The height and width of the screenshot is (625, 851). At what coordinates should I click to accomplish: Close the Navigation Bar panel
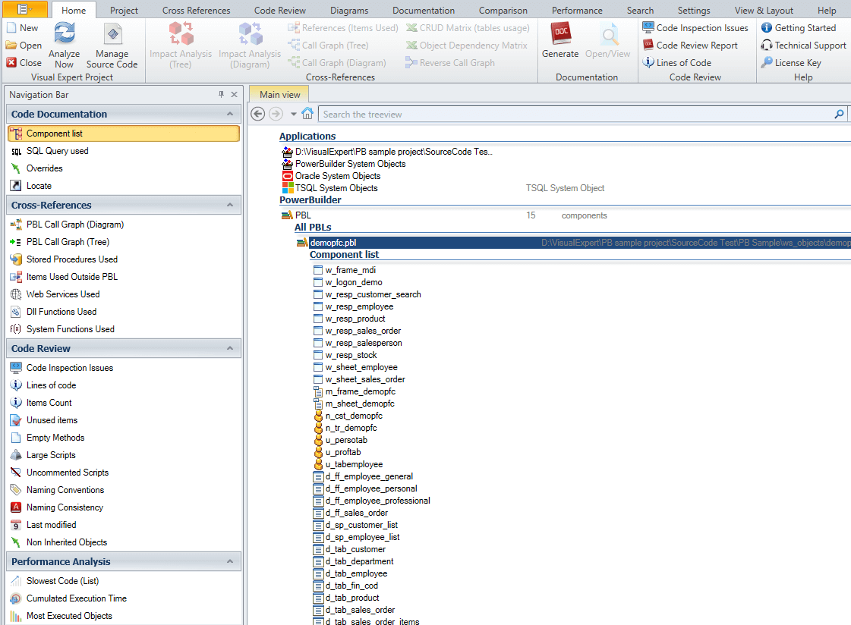coord(235,94)
